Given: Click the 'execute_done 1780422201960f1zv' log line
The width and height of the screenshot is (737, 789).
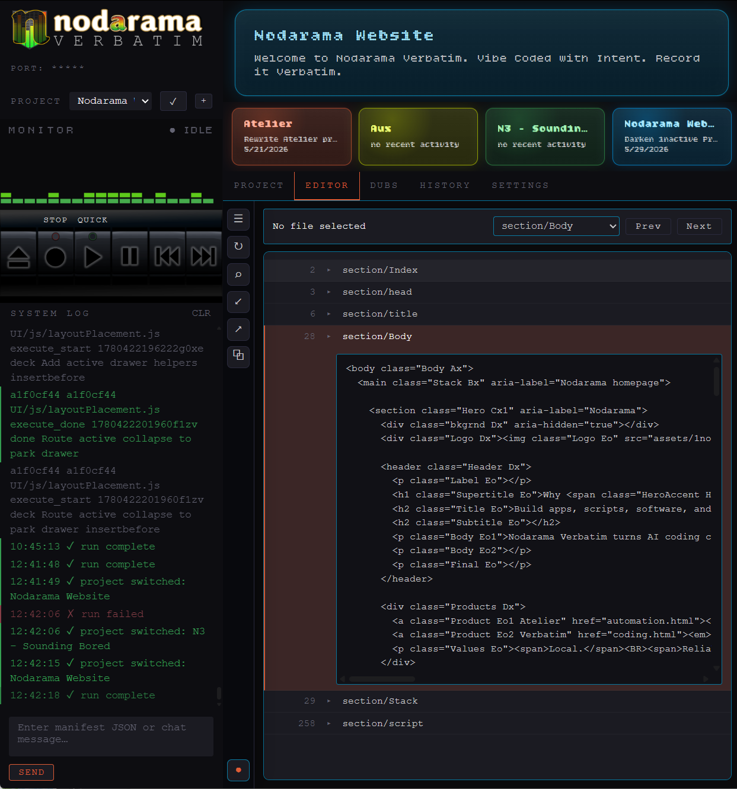Looking at the screenshot, I should (104, 424).
